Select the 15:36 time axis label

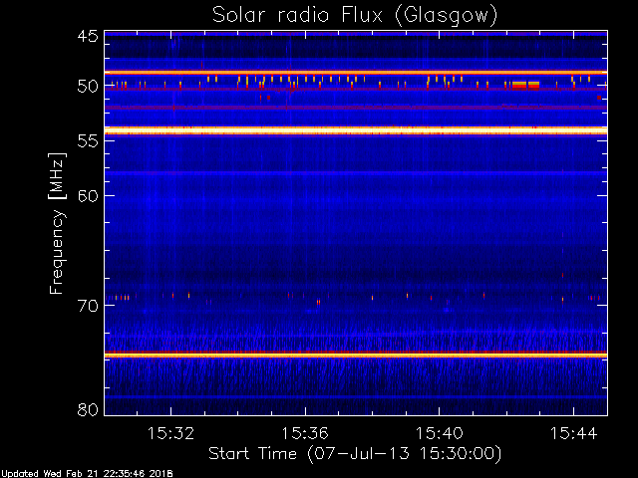[305, 433]
